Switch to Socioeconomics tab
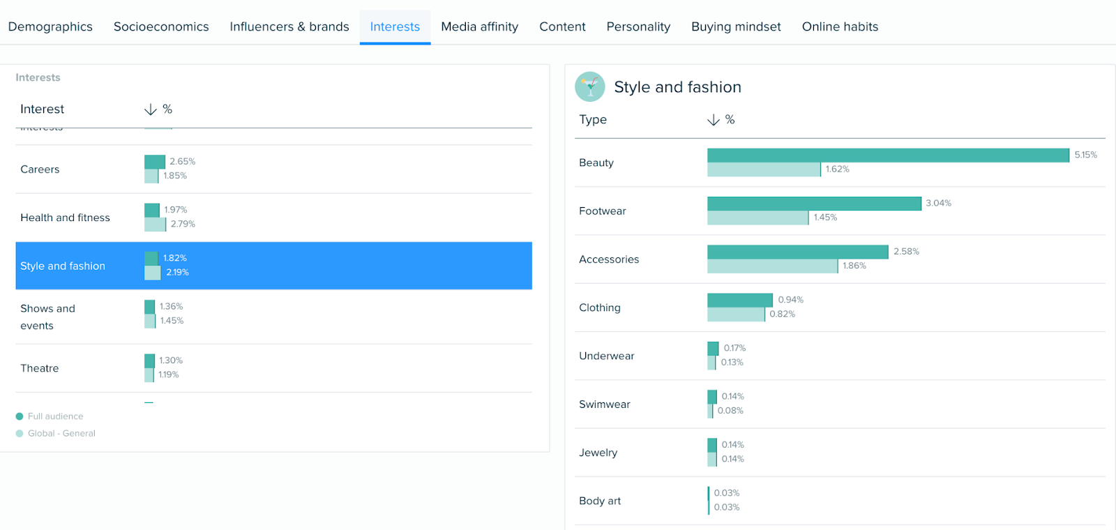Screen dimensions: 1116x530 tap(161, 26)
